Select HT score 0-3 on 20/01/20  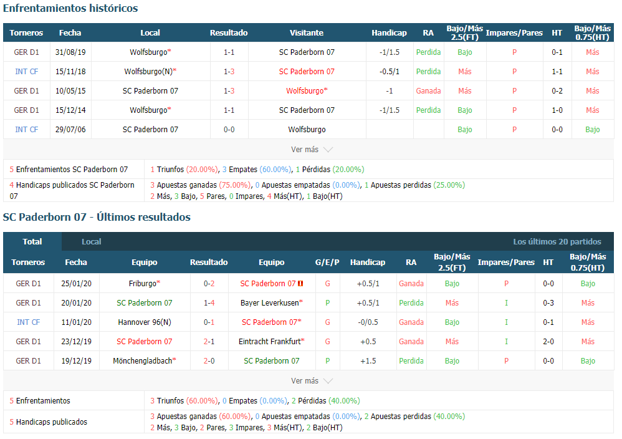548,303
